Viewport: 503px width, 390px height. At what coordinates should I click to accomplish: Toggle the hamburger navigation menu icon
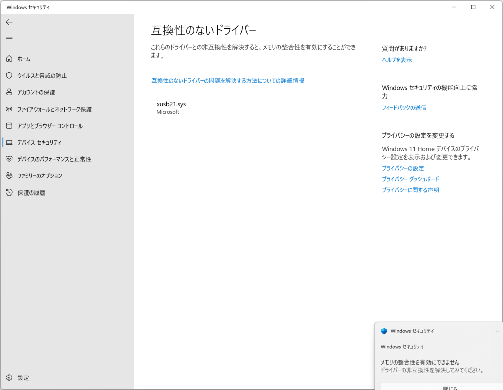tap(9, 38)
